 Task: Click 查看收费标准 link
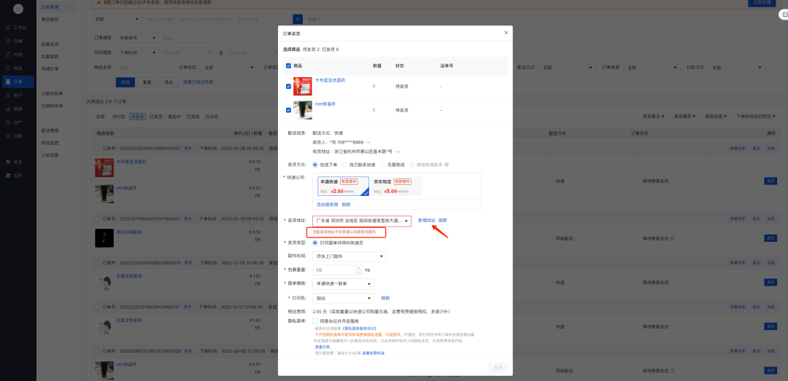[374, 353]
